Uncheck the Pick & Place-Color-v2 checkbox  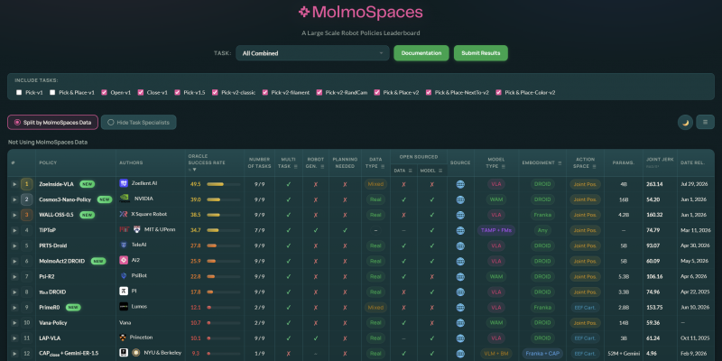499,93
